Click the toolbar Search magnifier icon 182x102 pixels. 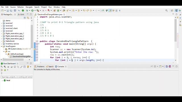click(167, 10)
